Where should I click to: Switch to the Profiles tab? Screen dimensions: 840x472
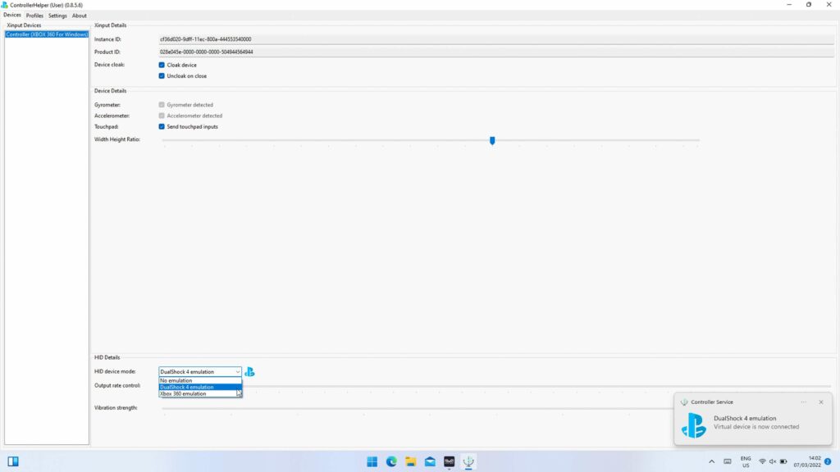[34, 16]
